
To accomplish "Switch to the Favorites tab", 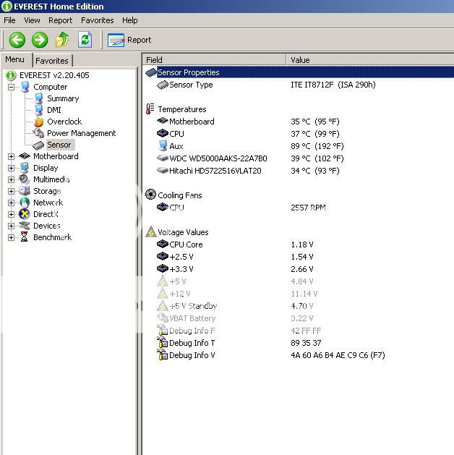I will (x=52, y=61).
